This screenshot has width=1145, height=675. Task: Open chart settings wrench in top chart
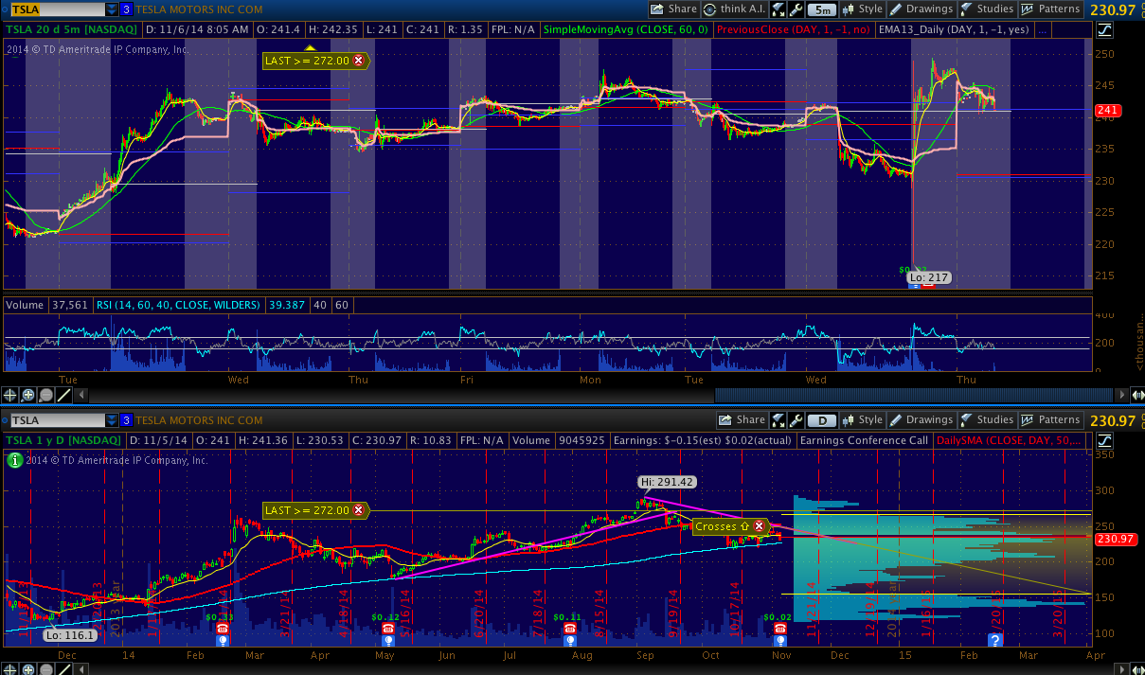[795, 9]
